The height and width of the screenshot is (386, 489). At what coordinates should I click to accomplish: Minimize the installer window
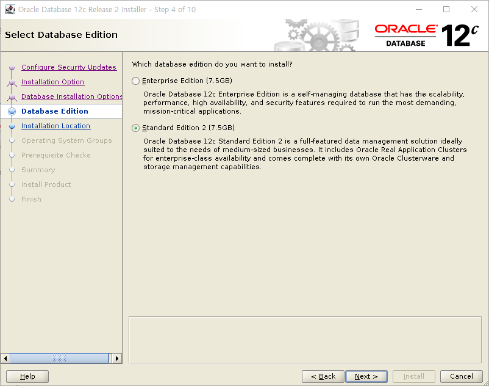419,9
